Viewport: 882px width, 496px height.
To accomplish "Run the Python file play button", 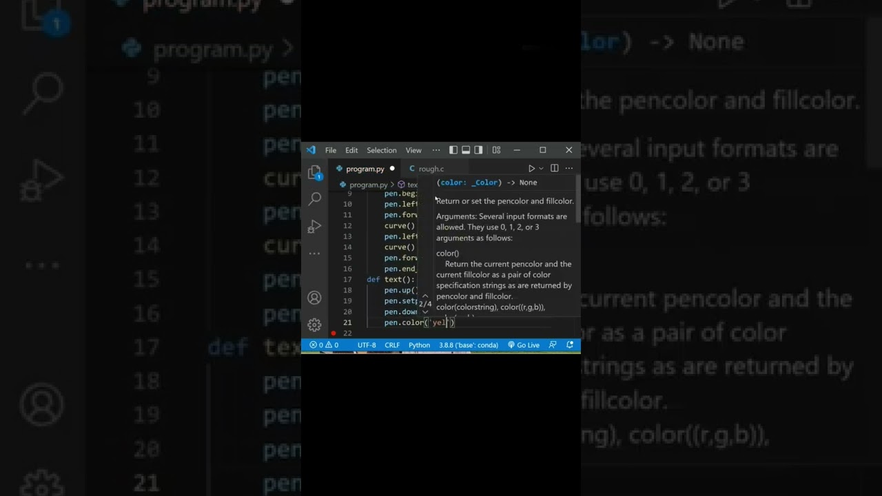I will [531, 168].
